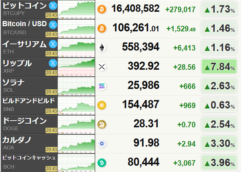Click the Dogecoin logo icon

(101, 125)
